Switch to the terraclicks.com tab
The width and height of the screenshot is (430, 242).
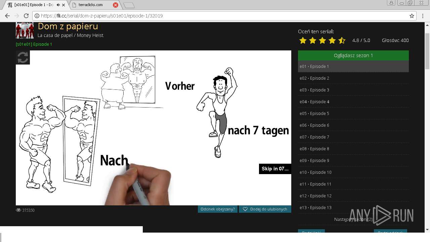click(x=95, y=5)
